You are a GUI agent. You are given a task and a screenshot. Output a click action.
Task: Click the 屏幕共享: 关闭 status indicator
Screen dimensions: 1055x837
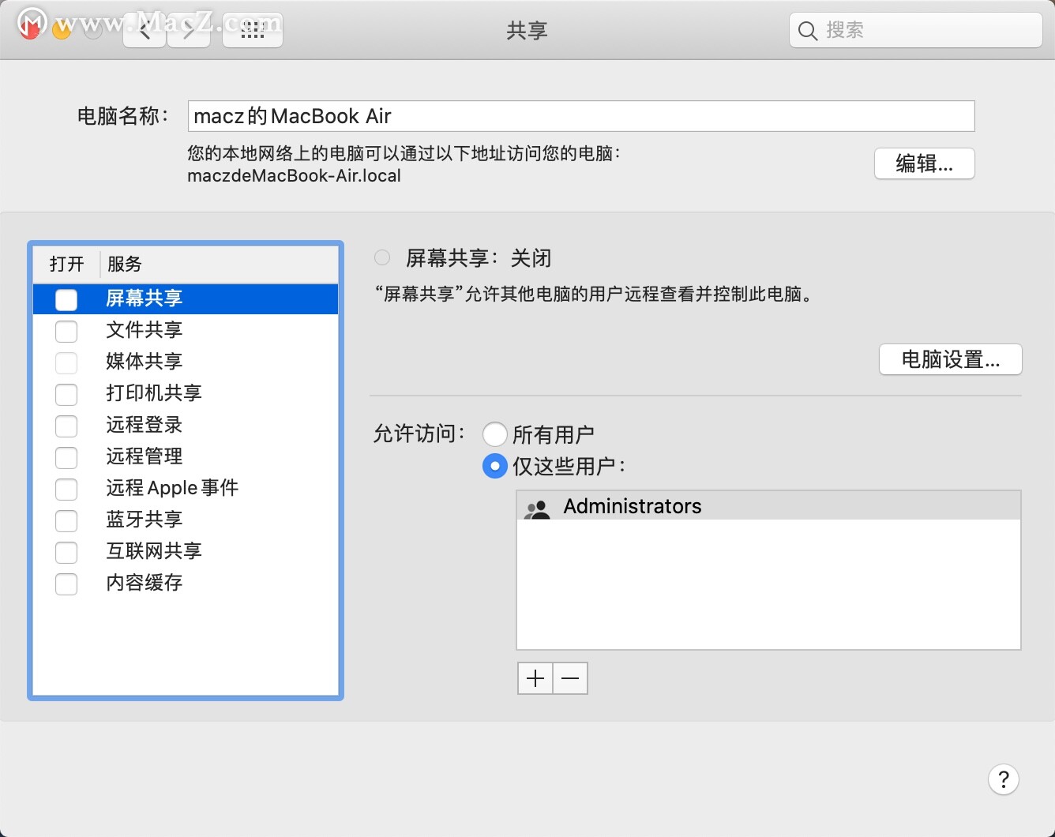point(382,257)
